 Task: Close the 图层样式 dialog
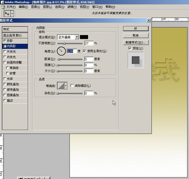(149, 20)
